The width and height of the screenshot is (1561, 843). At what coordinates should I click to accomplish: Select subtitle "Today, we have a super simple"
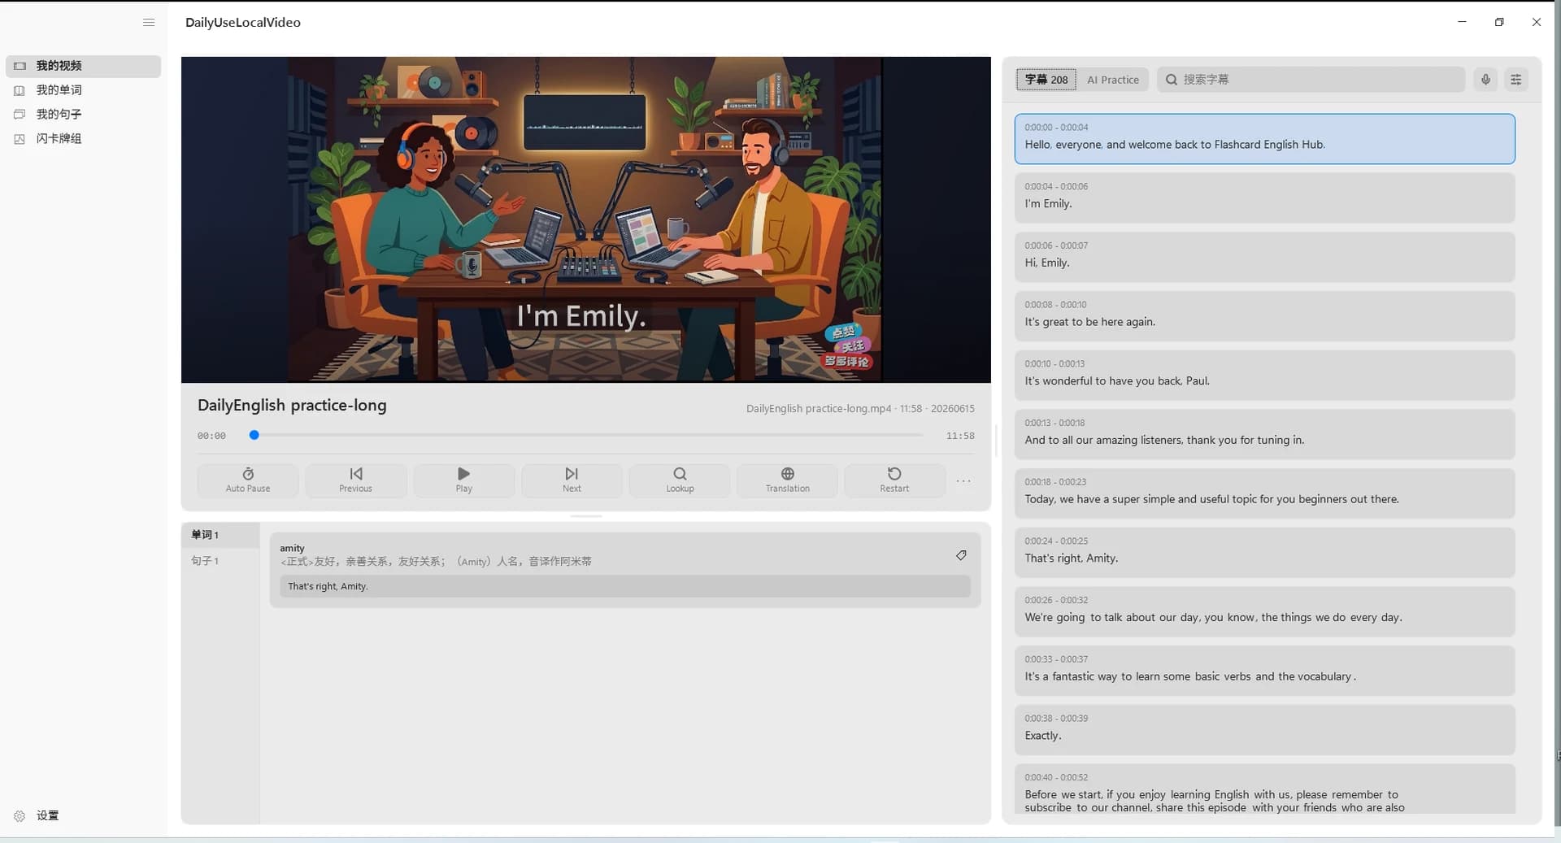[1264, 493]
